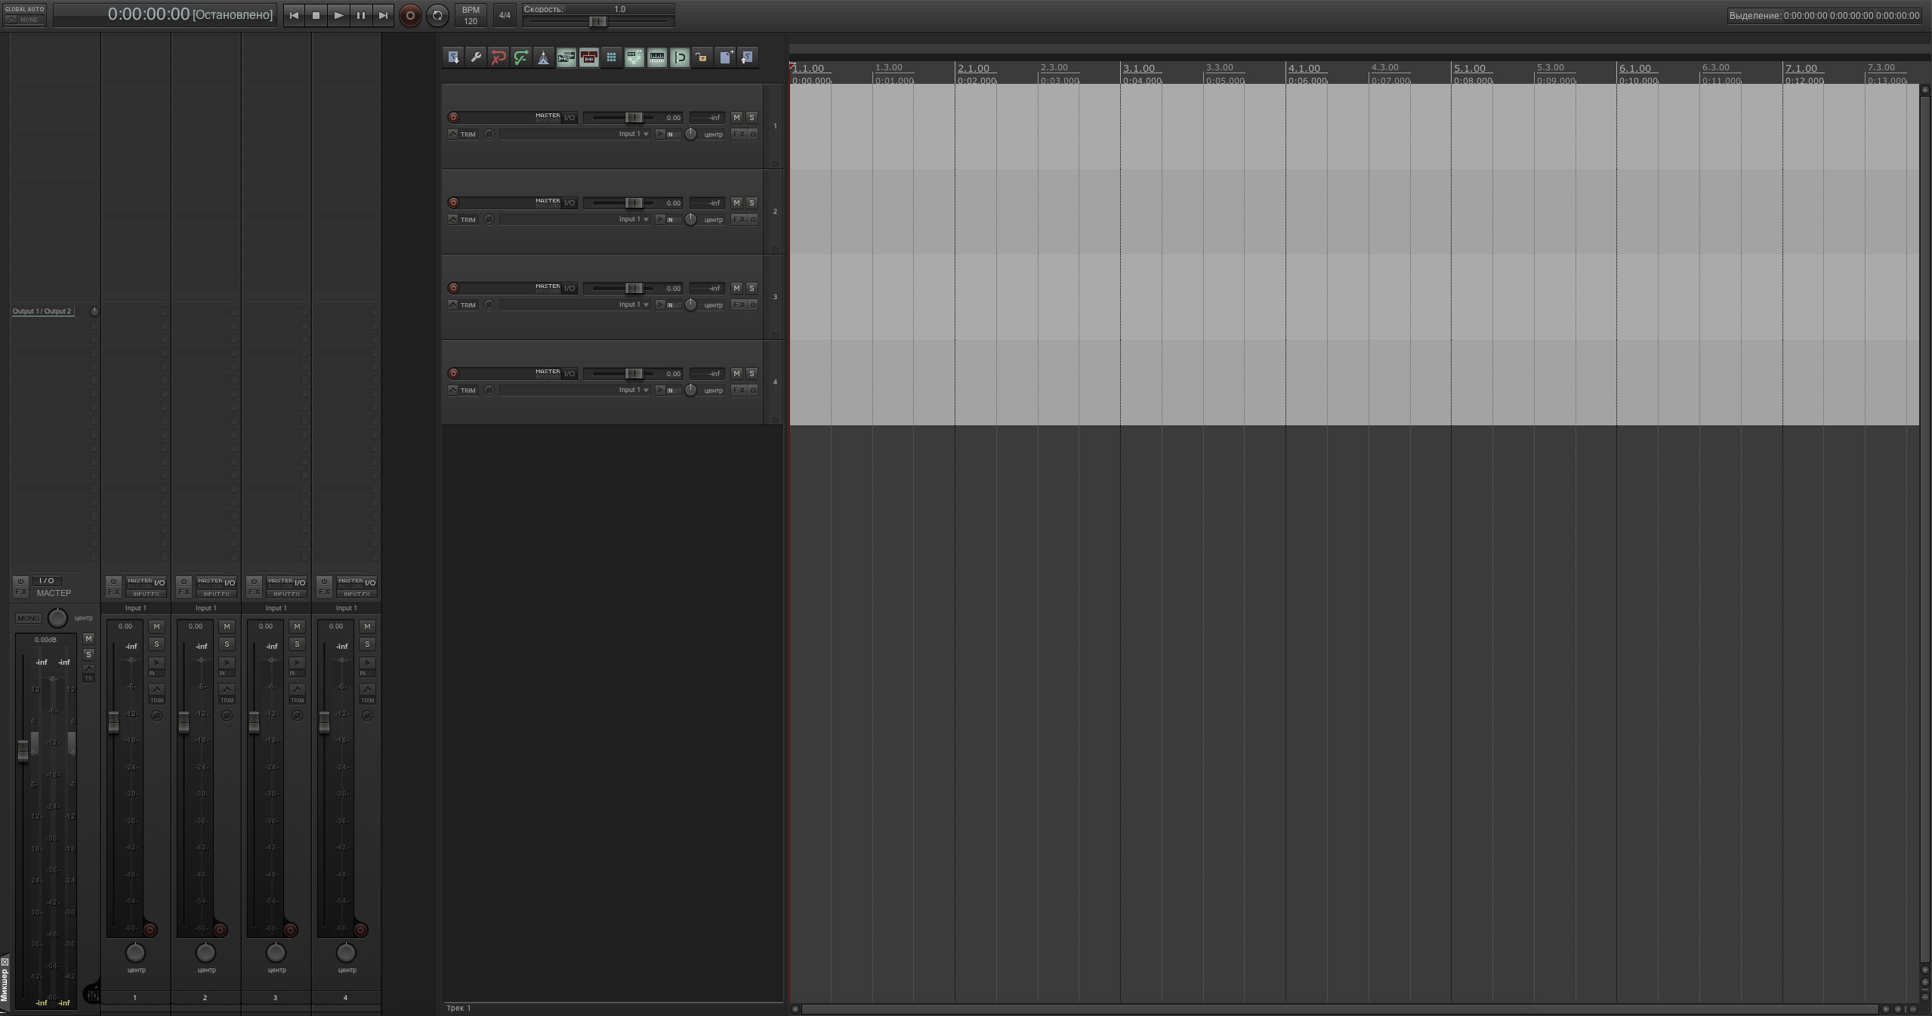Solo track 3 in track panel
The width and height of the screenshot is (1932, 1016).
(752, 288)
